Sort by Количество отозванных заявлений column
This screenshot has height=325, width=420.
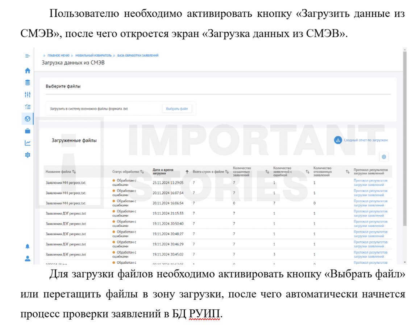(348, 172)
